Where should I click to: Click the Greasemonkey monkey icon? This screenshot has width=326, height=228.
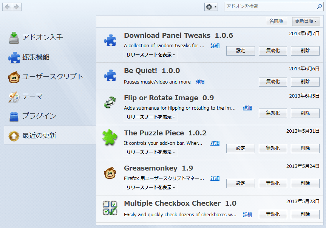pyautogui.click(x=110, y=173)
